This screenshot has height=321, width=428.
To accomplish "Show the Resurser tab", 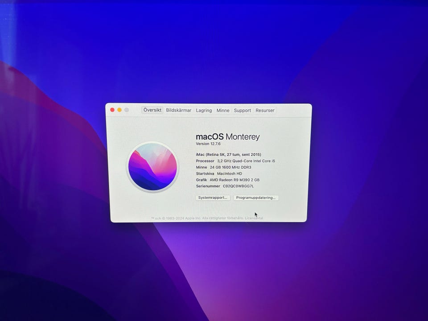I will pos(265,110).
